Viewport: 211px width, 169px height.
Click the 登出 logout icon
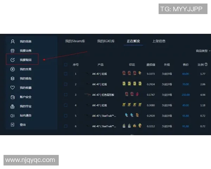(x=13, y=125)
